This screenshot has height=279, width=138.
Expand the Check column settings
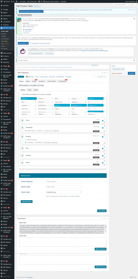click(96, 122)
